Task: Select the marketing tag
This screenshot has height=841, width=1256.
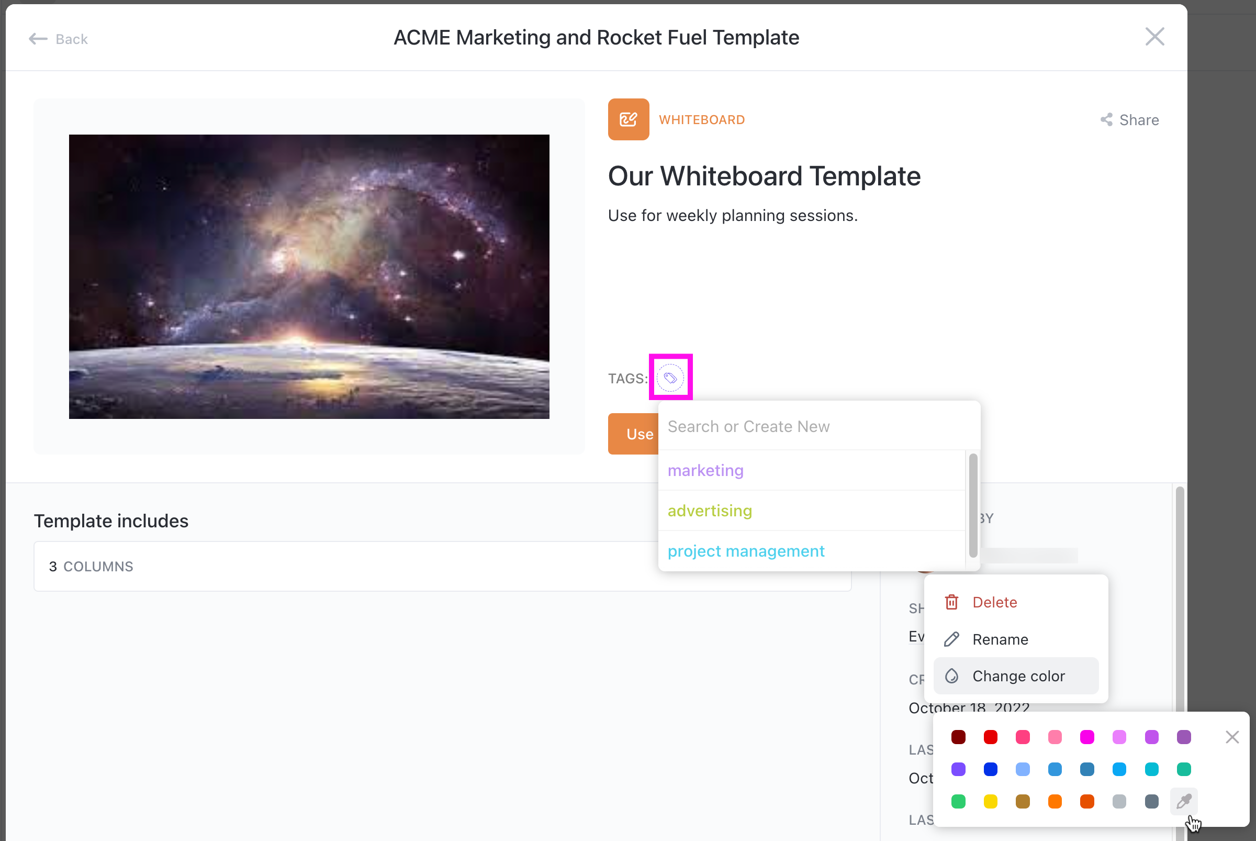Action: pyautogui.click(x=705, y=470)
